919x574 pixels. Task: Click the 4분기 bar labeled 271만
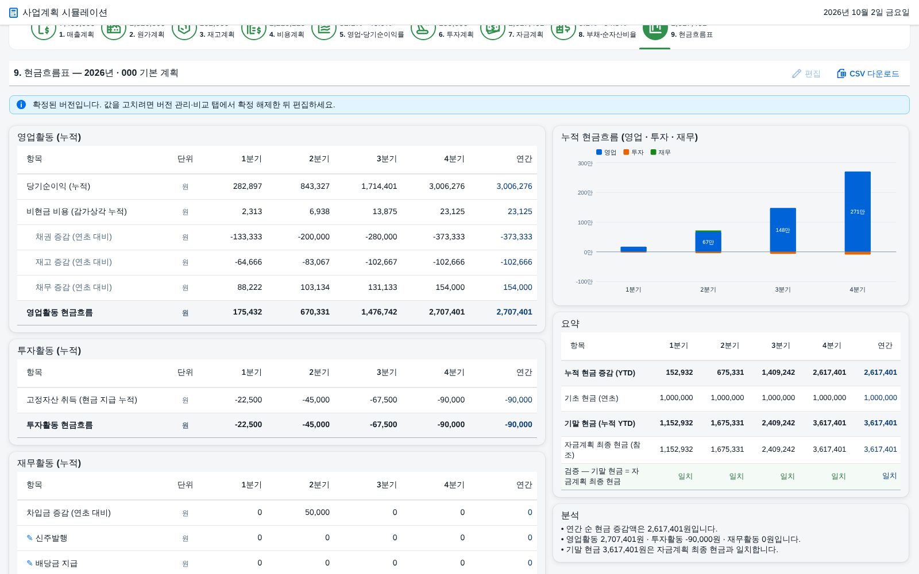[x=858, y=212]
